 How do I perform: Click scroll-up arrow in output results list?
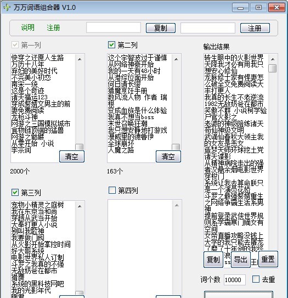coord(273,59)
